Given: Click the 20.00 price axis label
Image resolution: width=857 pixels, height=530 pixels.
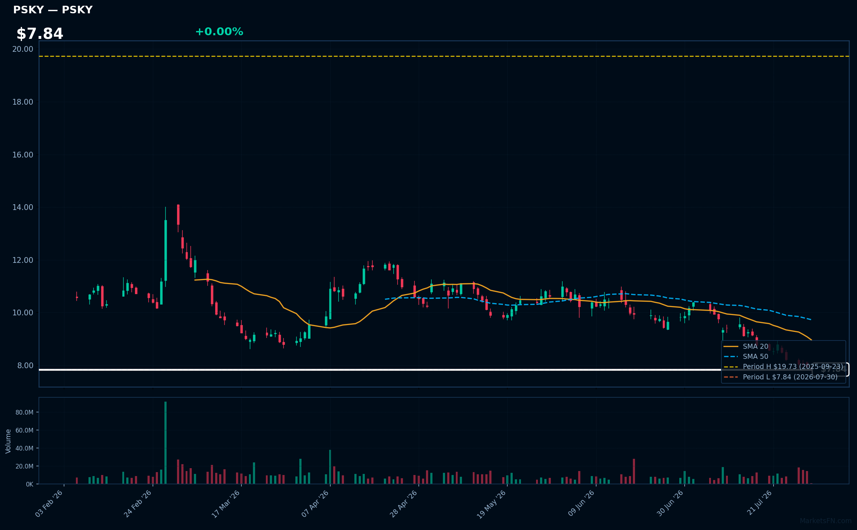Looking at the screenshot, I should tap(23, 49).
